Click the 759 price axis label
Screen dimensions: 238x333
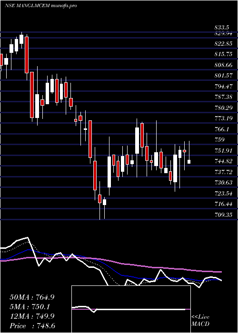(219, 140)
